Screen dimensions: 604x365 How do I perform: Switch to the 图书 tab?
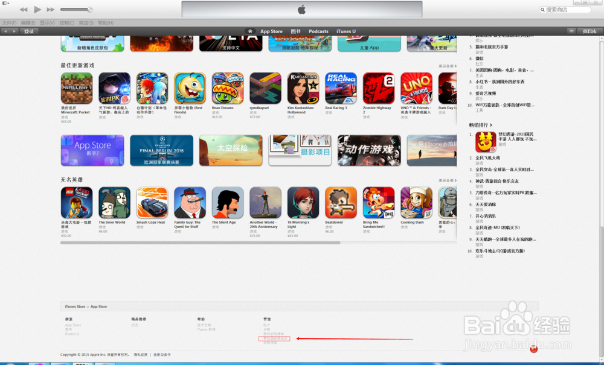(x=295, y=31)
